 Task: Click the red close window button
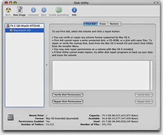(x=6, y=3)
